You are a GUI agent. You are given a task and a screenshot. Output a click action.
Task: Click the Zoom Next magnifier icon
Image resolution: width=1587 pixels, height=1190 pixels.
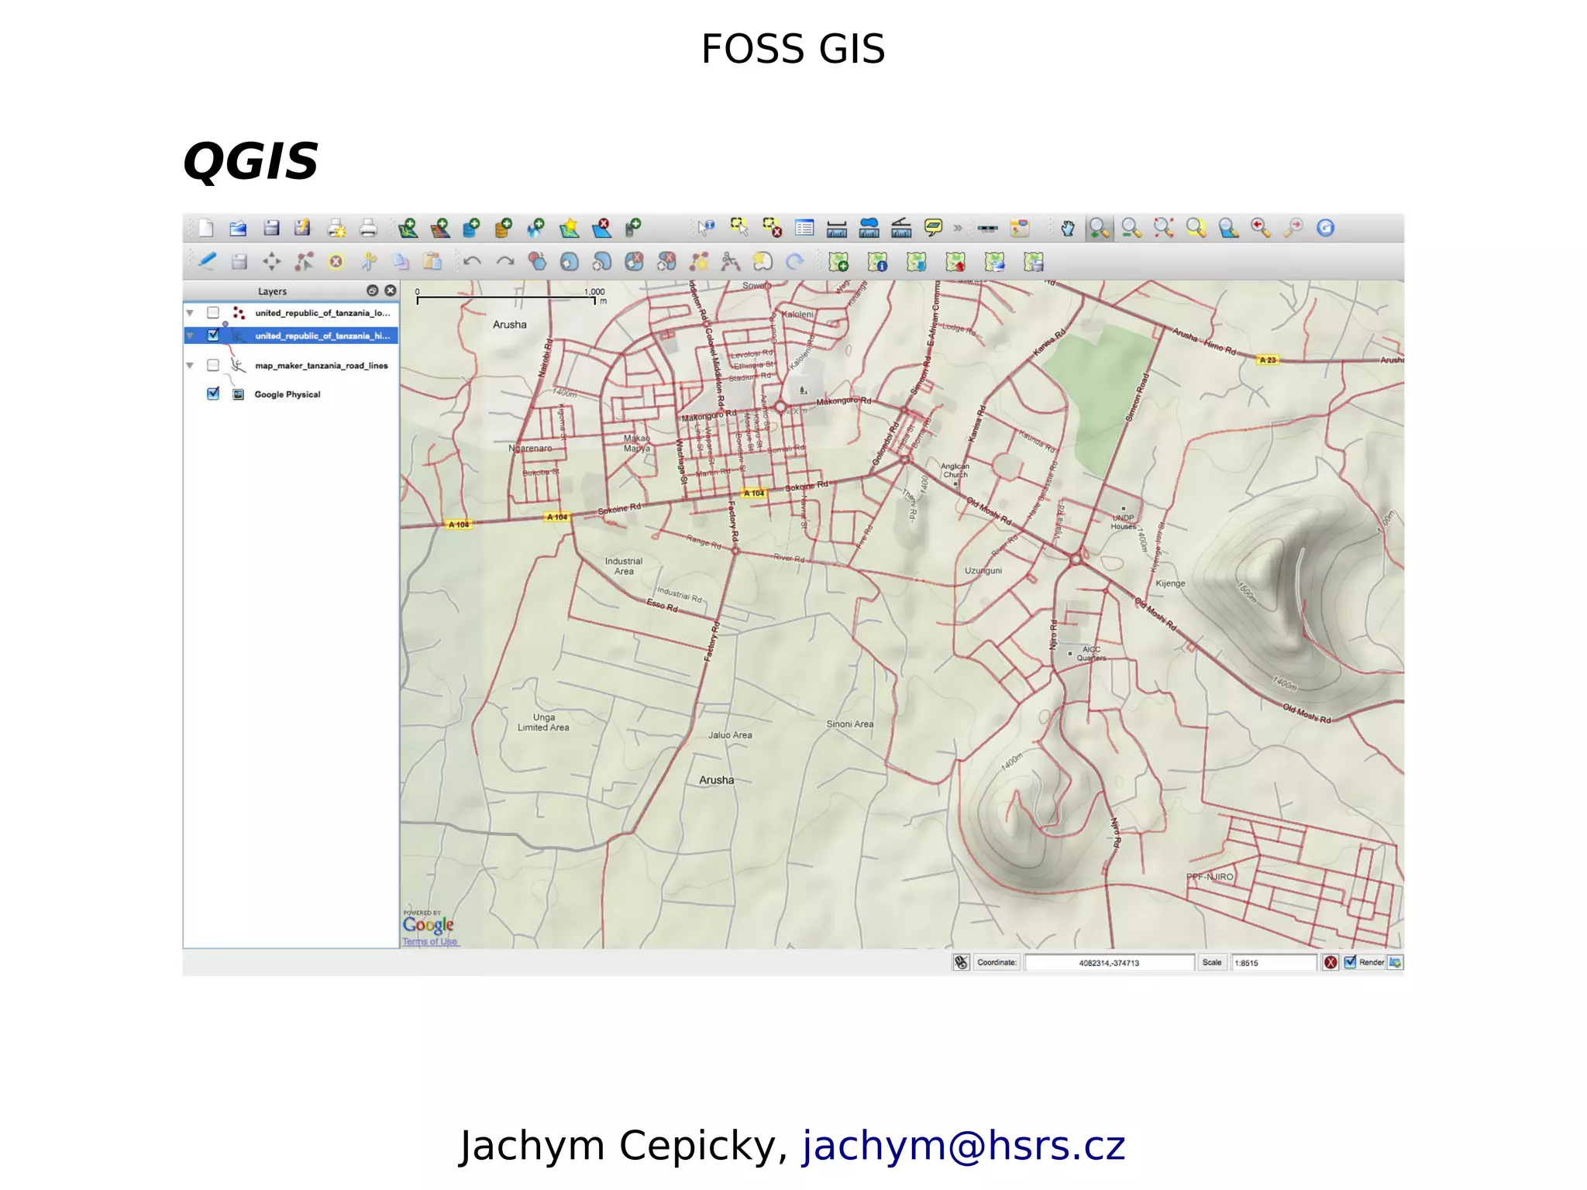1293,229
